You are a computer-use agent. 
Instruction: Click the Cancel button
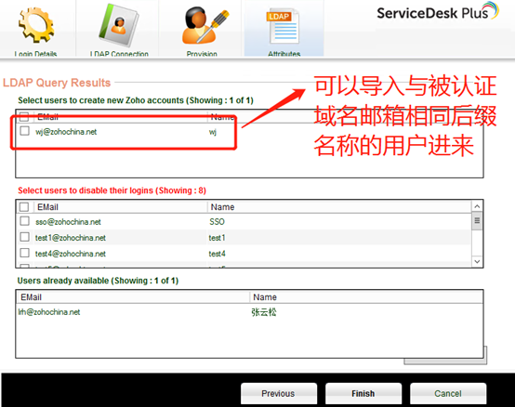point(448,393)
